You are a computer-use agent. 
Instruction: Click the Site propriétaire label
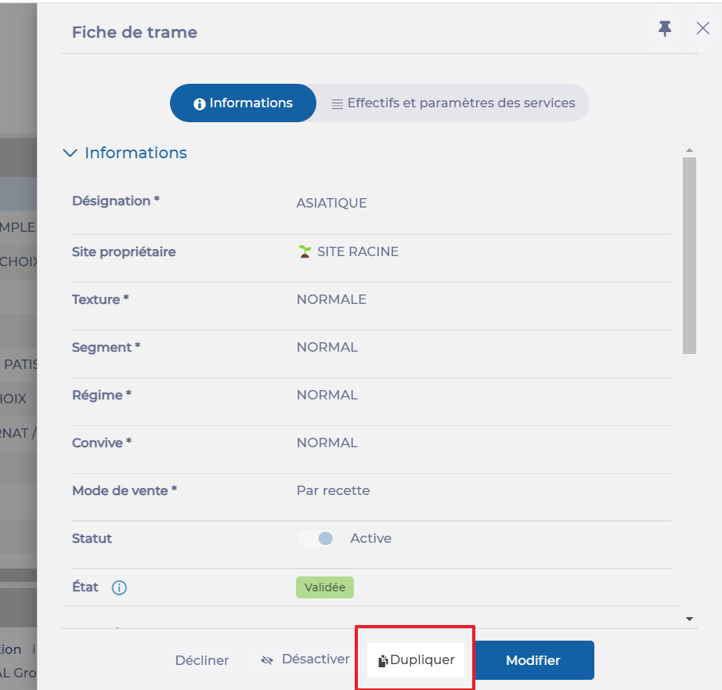[x=124, y=252]
